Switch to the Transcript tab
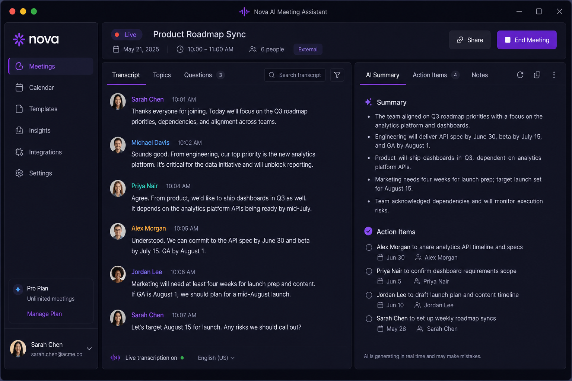 [126, 75]
